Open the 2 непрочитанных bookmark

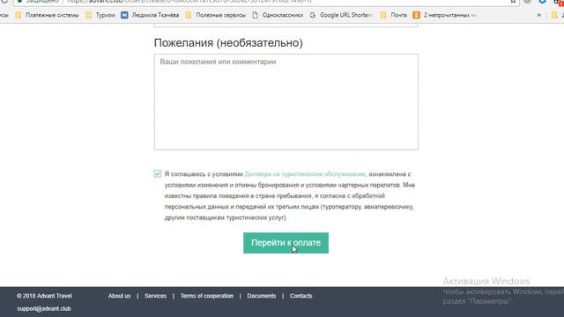(445, 15)
